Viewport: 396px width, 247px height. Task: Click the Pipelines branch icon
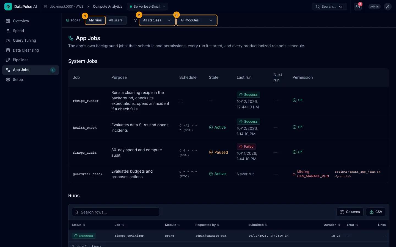pos(8,60)
